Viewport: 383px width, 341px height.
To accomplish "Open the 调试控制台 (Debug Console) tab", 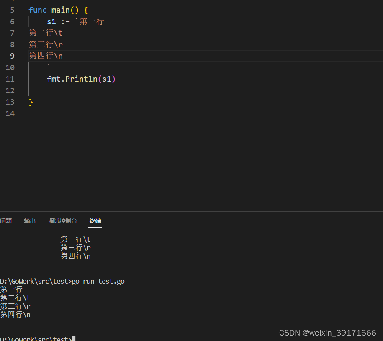I will click(x=62, y=221).
